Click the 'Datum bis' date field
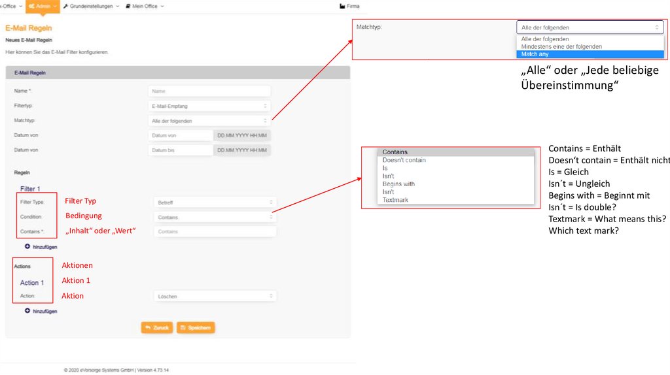This screenshot has height=375, width=670. [x=180, y=150]
